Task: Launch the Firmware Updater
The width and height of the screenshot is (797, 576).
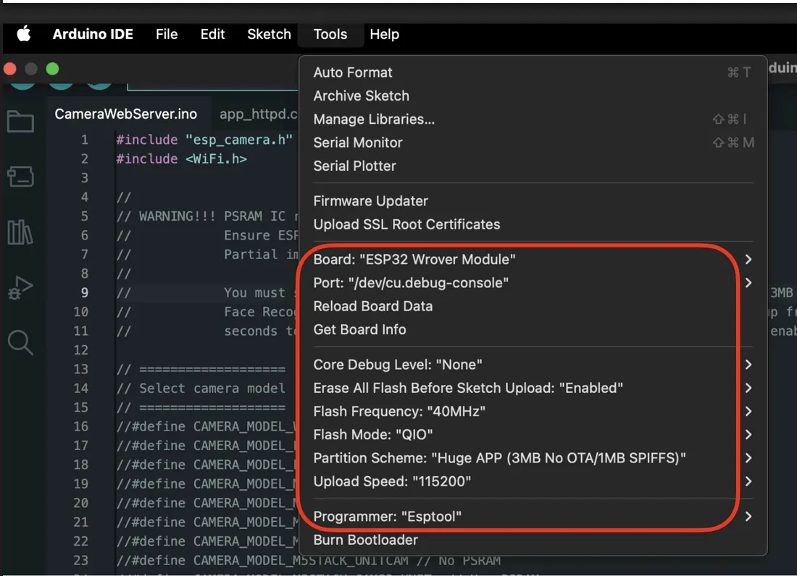Action: point(533,201)
